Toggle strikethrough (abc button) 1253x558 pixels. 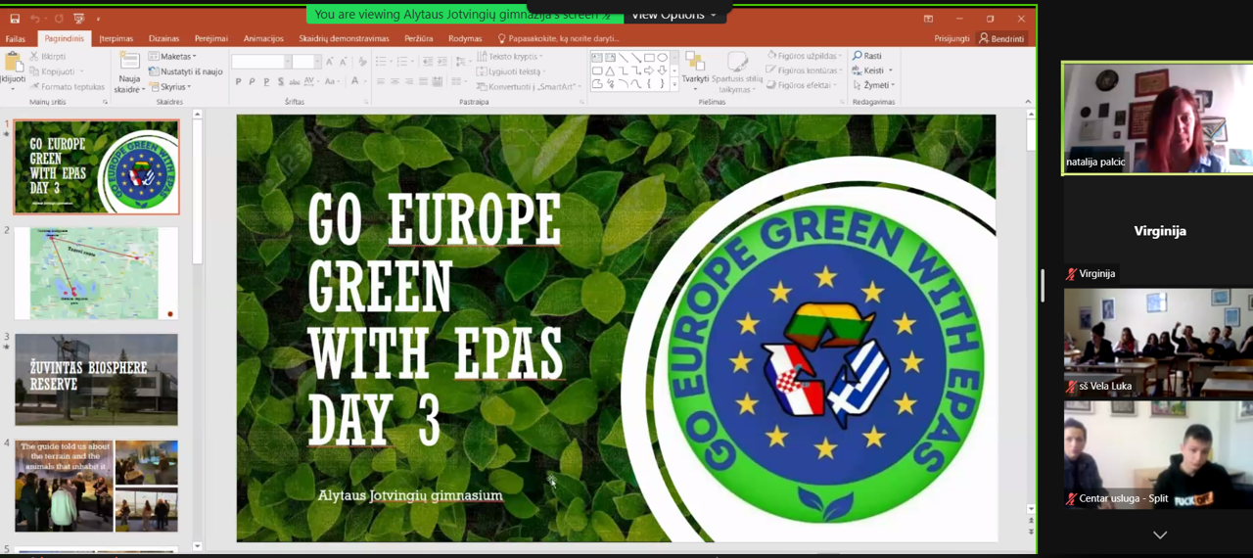[x=295, y=82]
